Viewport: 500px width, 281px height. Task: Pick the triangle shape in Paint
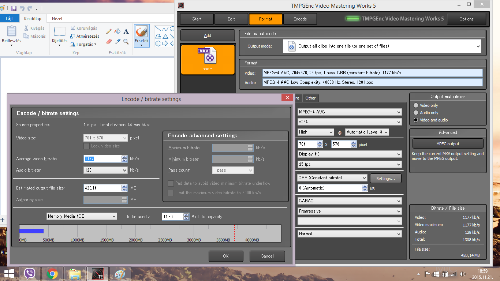165,36
